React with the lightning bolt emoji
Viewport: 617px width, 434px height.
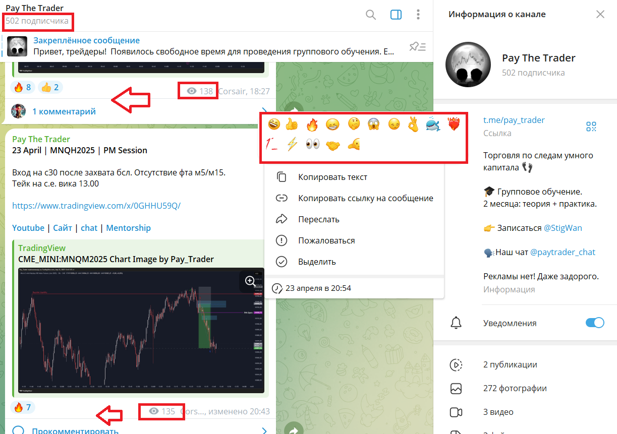click(292, 145)
